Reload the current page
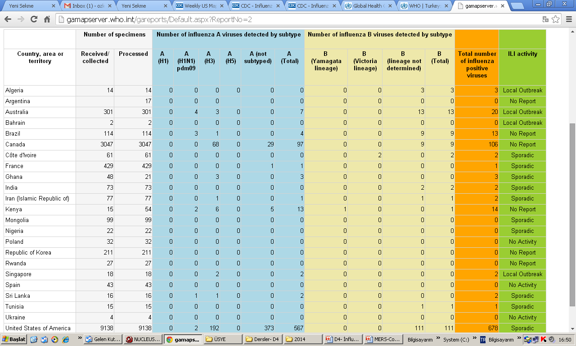The width and height of the screenshot is (576, 346). point(34,19)
